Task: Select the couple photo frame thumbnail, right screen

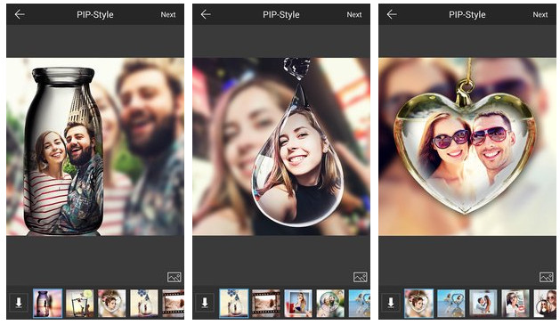Action: [483, 304]
